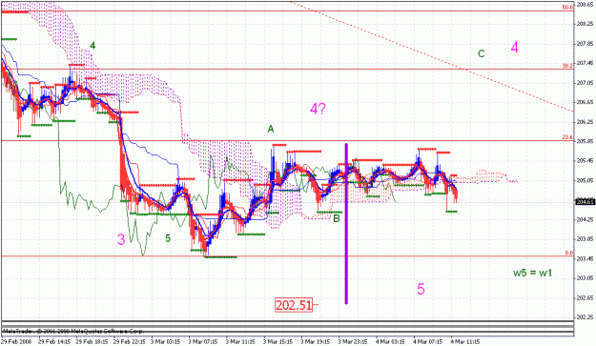Image resolution: width=596 pixels, height=346 pixels.
Task: Click the magenta '3' wave label
Action: [x=121, y=239]
